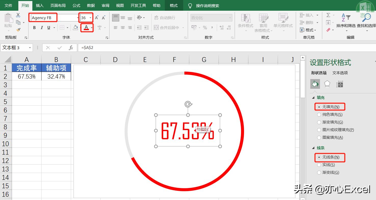Apply the percent number style

[205, 28]
